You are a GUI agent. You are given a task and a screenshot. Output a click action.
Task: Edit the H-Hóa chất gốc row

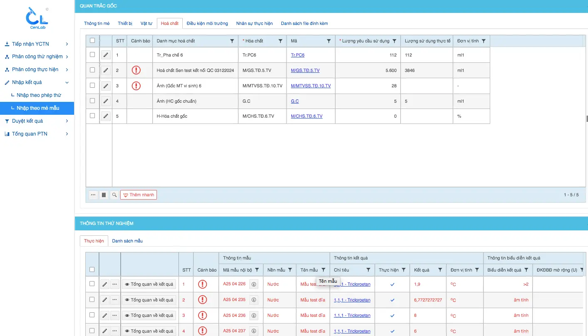tap(106, 116)
